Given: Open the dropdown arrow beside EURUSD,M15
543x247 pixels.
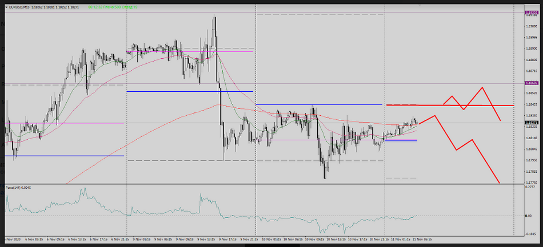Looking at the screenshot, I should pos(5,8).
